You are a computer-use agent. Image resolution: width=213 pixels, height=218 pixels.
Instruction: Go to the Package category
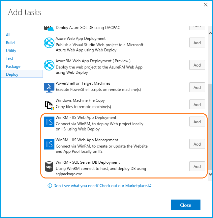pos(13,67)
